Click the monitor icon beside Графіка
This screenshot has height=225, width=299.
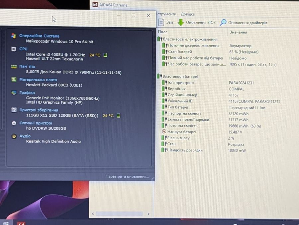tap(14, 93)
